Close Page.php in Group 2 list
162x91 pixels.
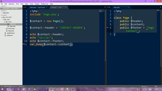(x=2, y=13)
